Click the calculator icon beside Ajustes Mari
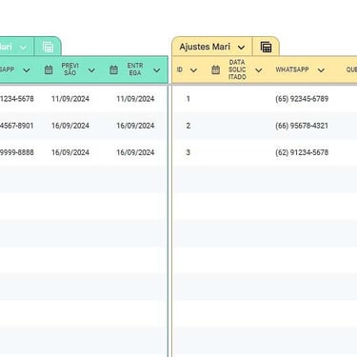The height and width of the screenshot is (357, 357). click(266, 47)
